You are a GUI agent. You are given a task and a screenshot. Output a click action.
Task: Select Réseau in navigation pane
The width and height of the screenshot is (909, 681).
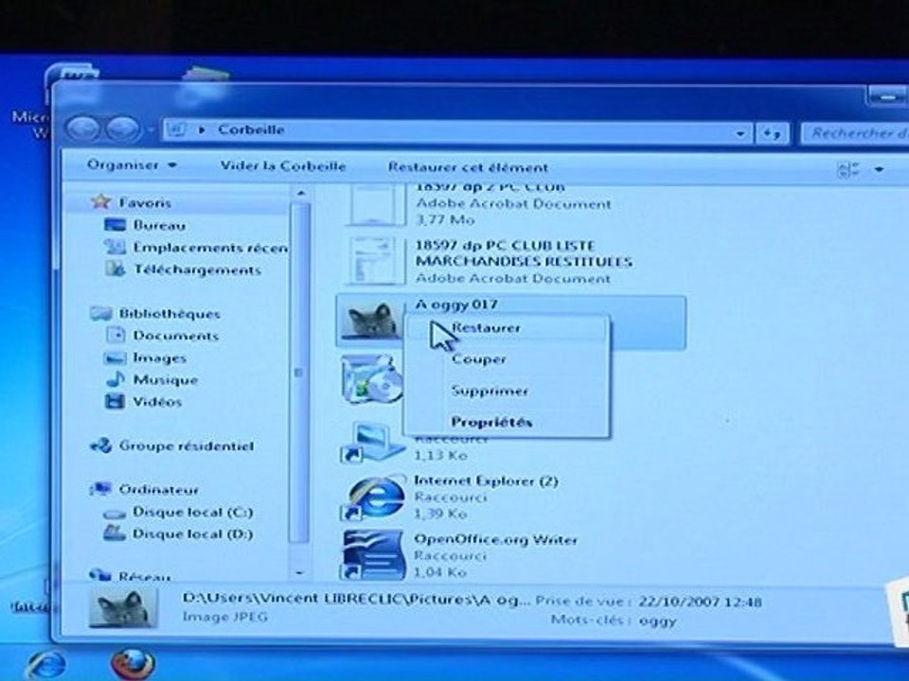[131, 576]
